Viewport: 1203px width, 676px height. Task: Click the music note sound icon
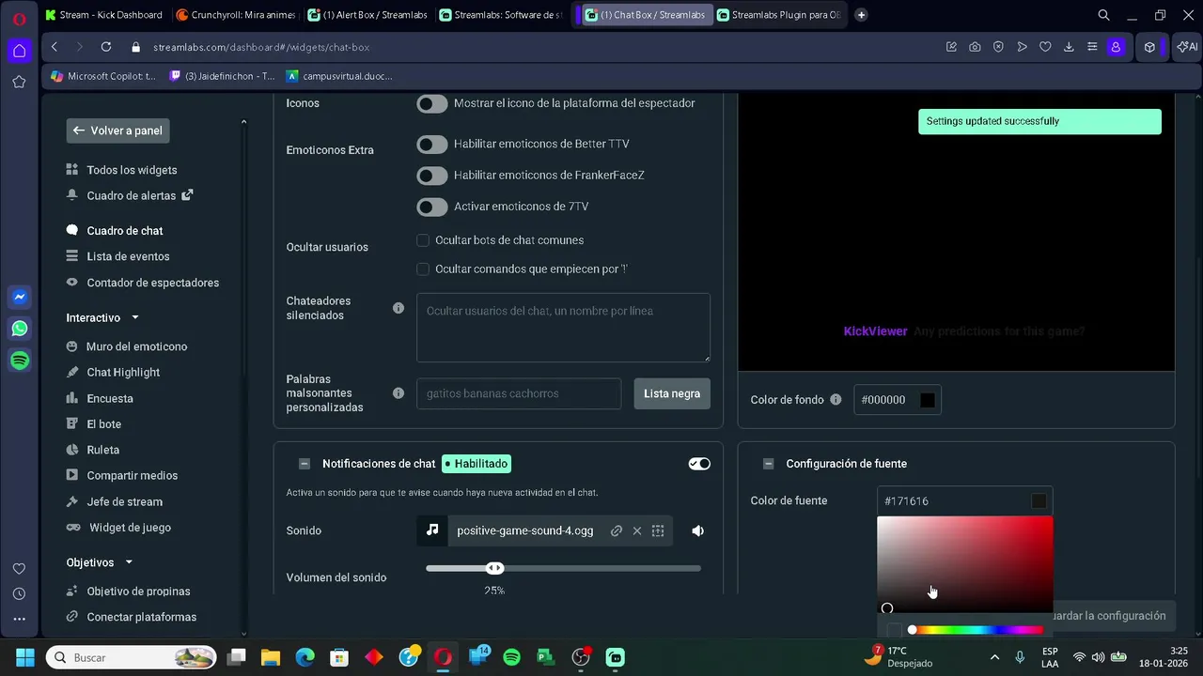point(432,530)
